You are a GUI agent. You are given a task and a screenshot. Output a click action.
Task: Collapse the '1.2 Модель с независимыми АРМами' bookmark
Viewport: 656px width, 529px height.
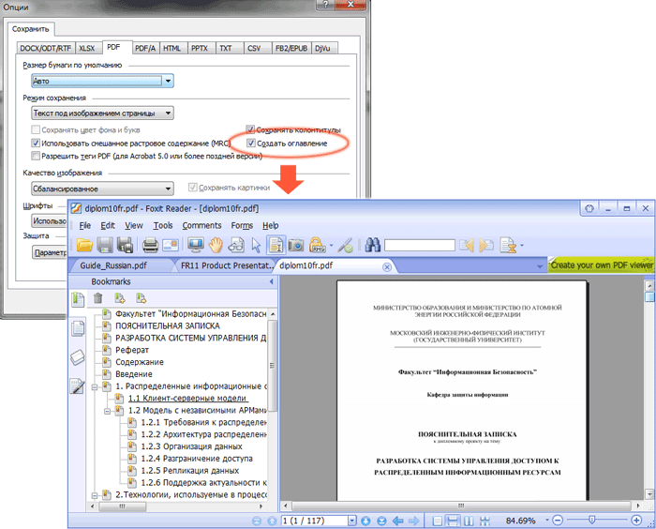(108, 410)
